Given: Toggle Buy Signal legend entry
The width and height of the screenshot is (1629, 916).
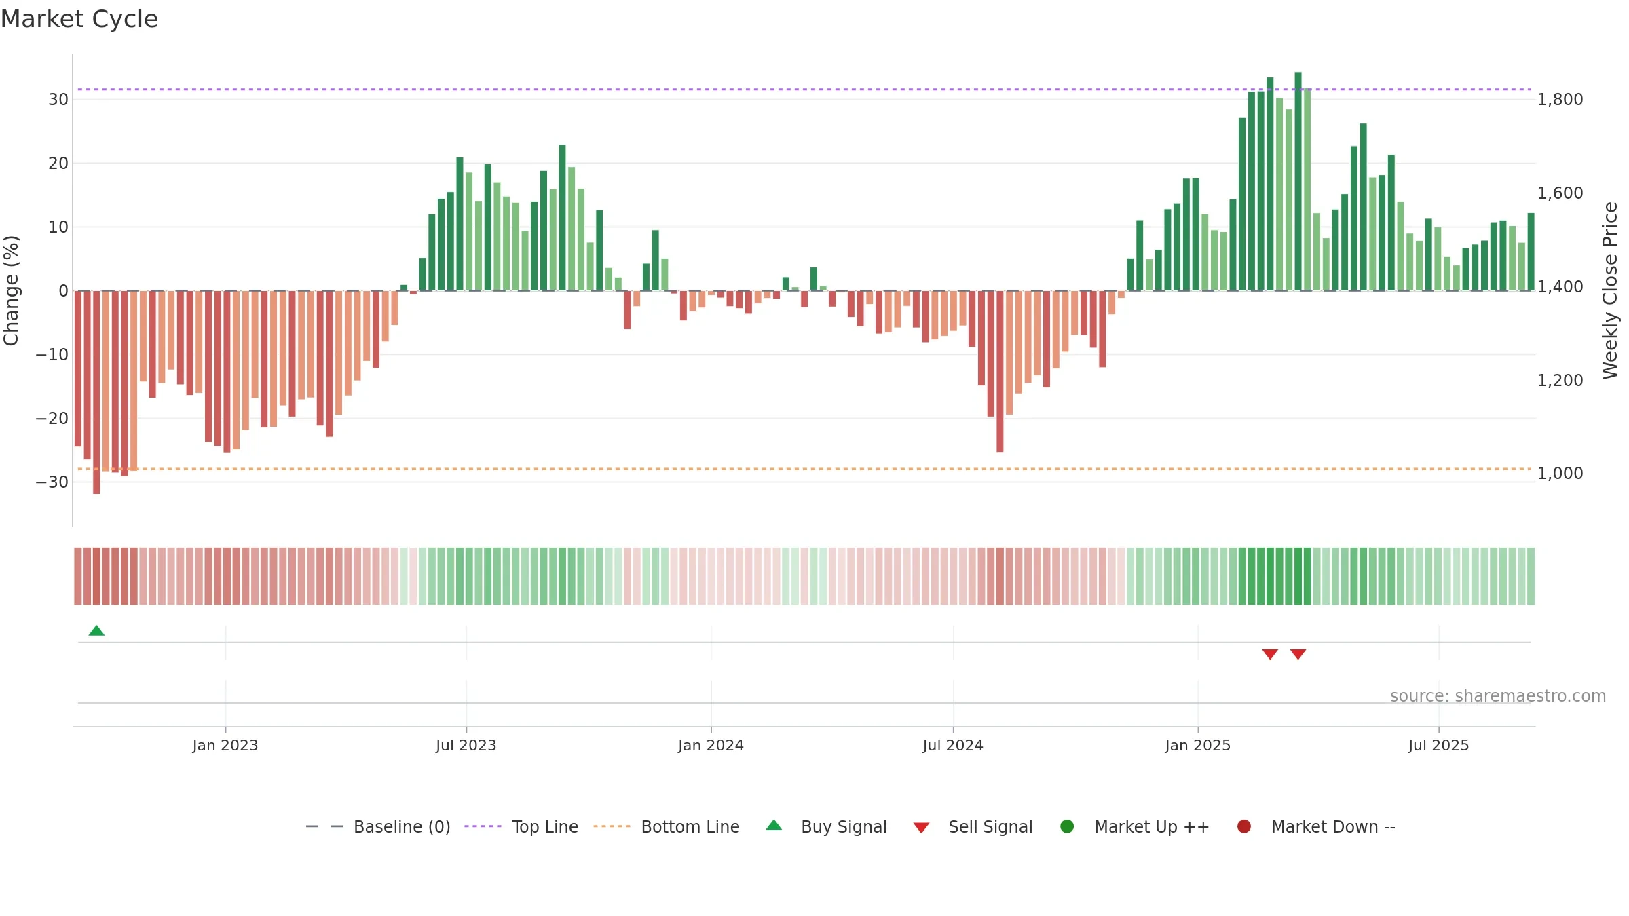Looking at the screenshot, I should coord(826,826).
